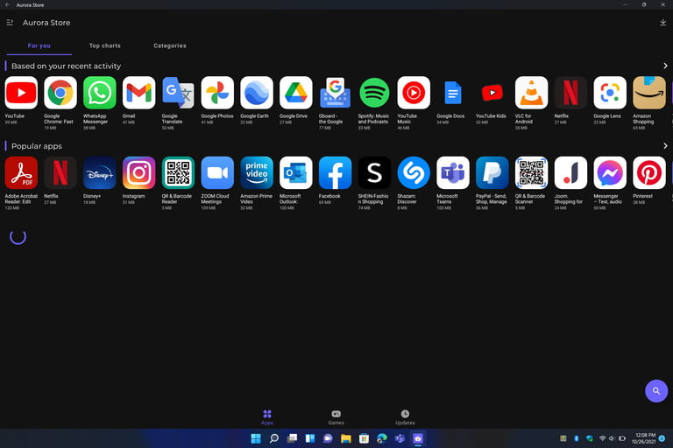Open the Categories tab
The height and width of the screenshot is (448, 673).
170,45
